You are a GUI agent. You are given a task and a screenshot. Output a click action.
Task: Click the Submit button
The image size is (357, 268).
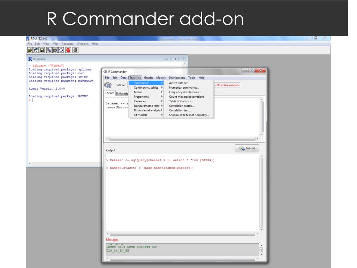tap(247, 148)
